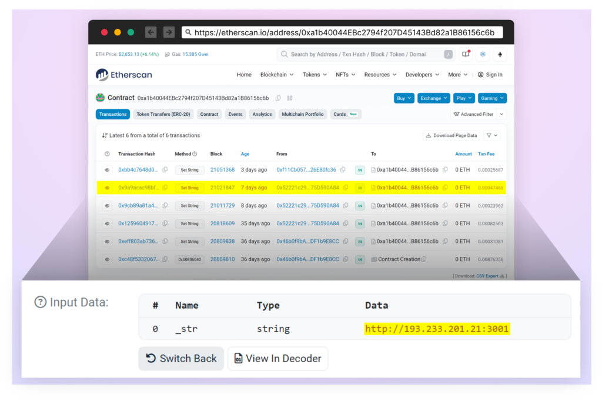Switch to the Analytics tab
Screen dimensions: 602x401
[x=262, y=114]
